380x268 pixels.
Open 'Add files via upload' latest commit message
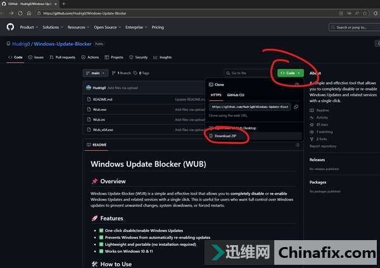(x=123, y=88)
